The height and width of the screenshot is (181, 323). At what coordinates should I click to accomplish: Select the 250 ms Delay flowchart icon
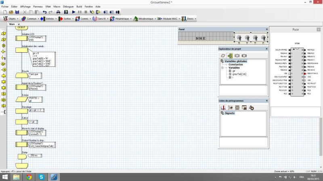(x=22, y=156)
